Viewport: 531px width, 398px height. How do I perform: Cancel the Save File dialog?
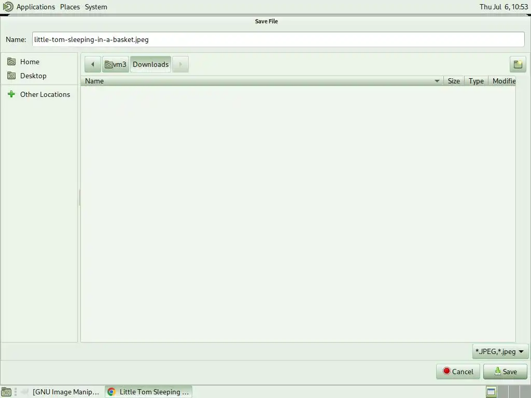(x=458, y=372)
